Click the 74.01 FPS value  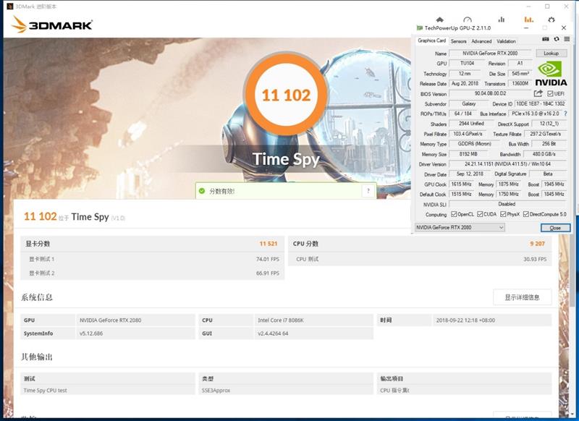267,259
